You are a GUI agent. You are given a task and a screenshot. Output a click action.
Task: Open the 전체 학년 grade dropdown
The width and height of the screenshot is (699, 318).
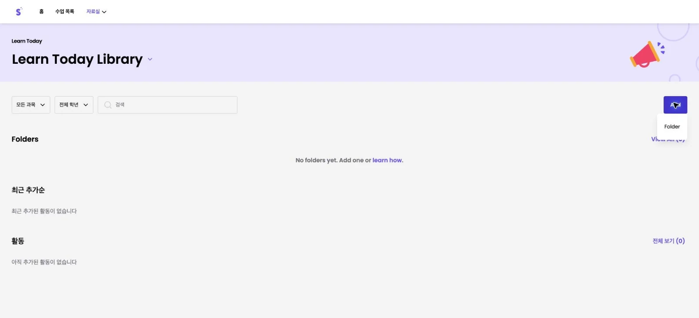pyautogui.click(x=74, y=105)
